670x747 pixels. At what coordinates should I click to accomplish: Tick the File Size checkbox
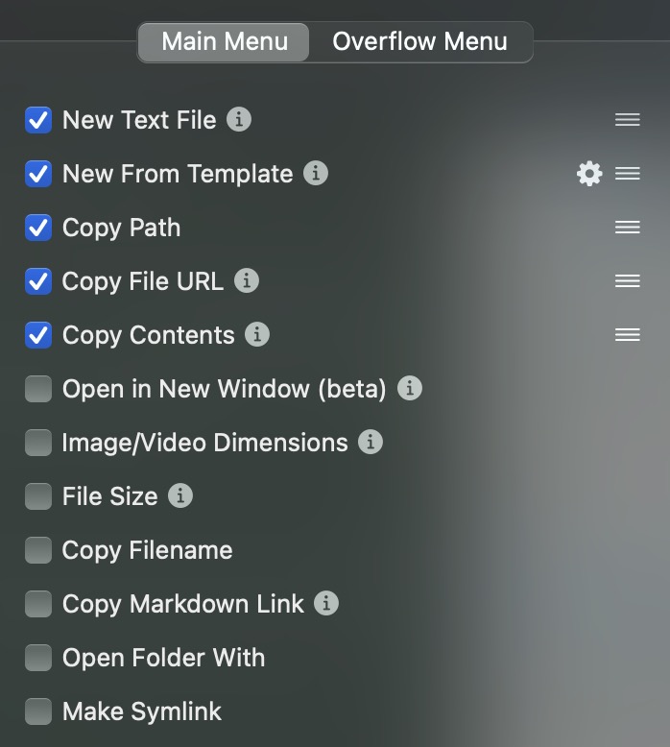(38, 496)
